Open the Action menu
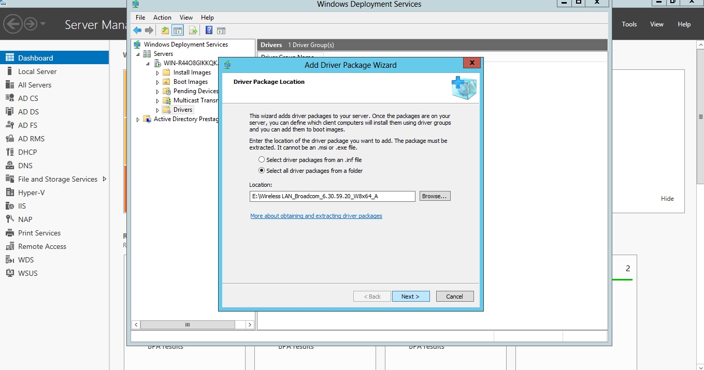 click(x=162, y=18)
